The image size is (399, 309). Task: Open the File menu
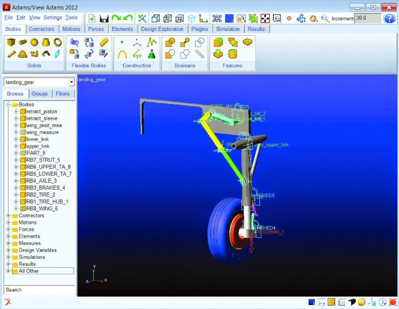(x=8, y=17)
